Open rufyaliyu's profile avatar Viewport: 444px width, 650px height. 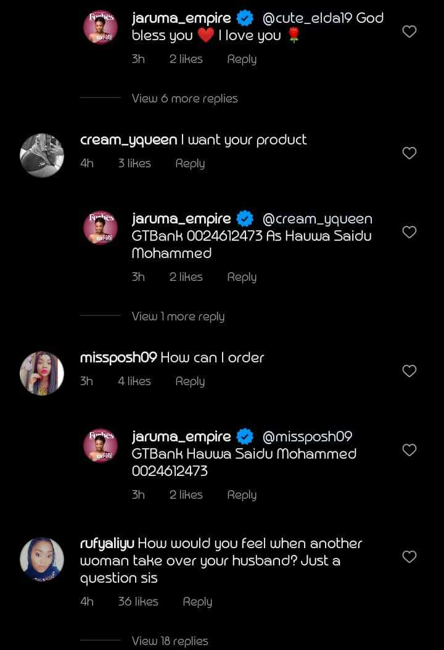(x=42, y=559)
